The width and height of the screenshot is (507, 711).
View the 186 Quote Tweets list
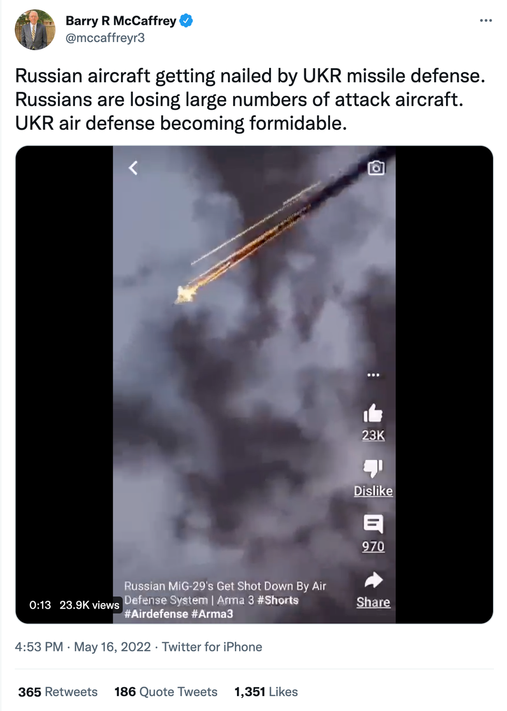point(166,692)
